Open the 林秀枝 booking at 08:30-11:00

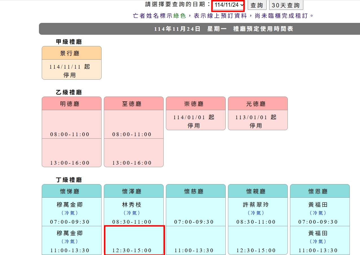(x=133, y=212)
